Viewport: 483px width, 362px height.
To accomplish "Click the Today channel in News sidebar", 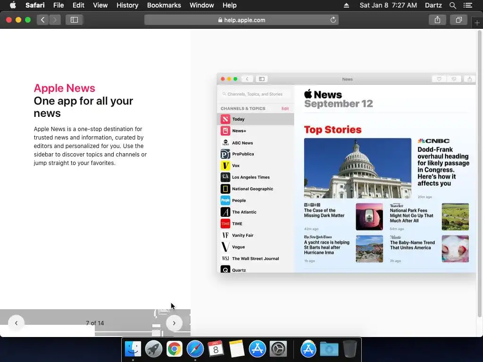I will [x=255, y=119].
